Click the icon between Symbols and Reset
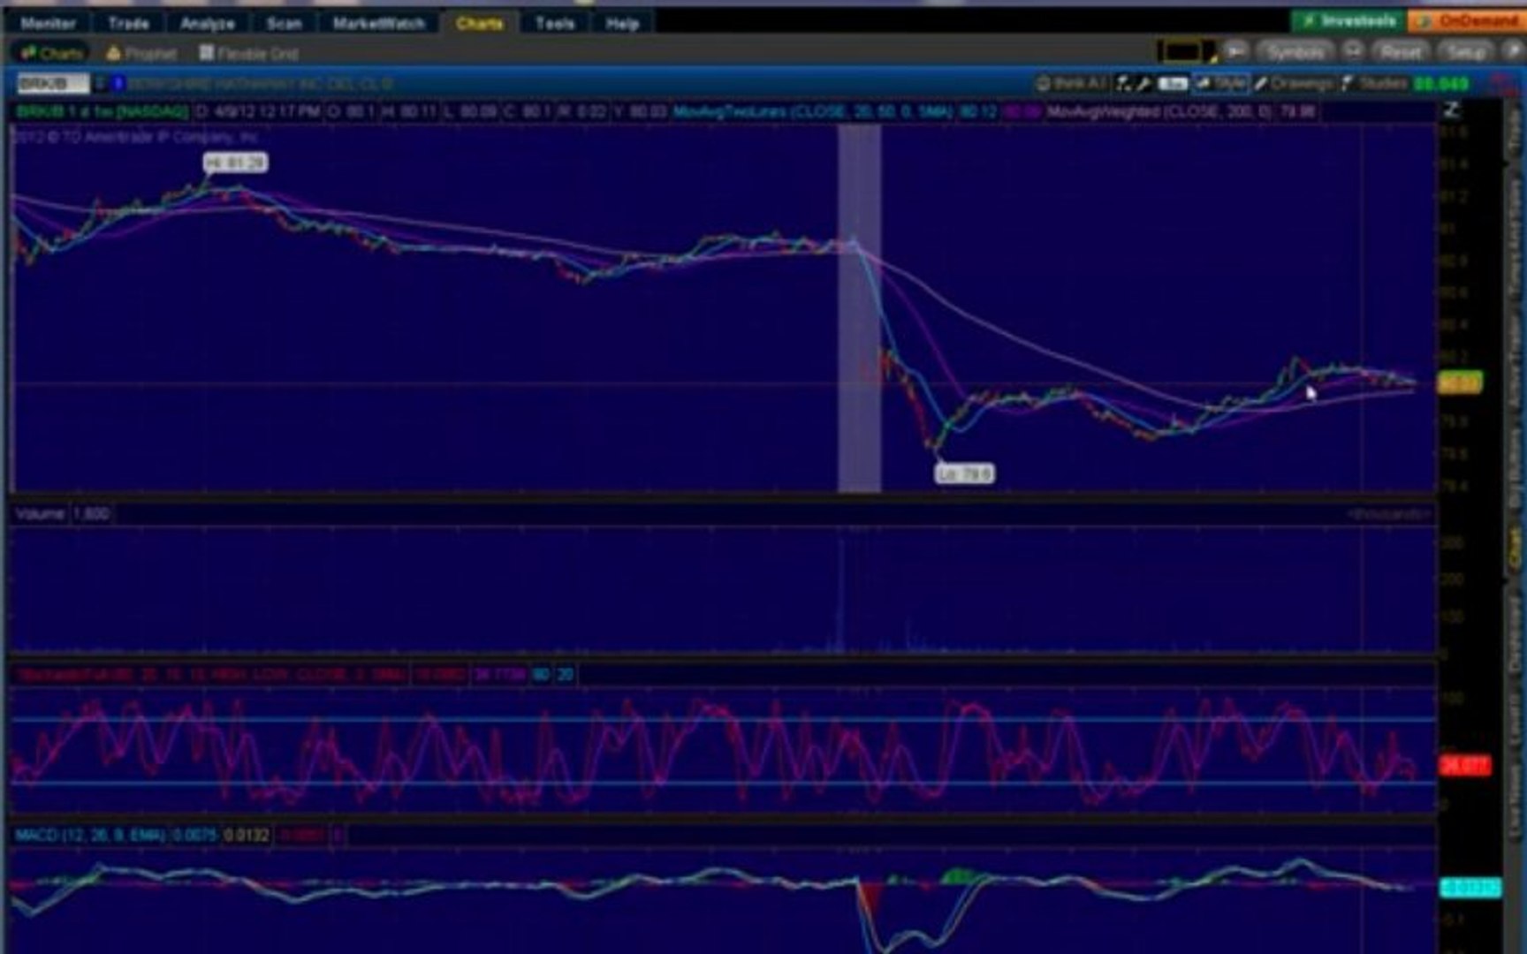This screenshot has width=1527, height=954. click(1353, 52)
